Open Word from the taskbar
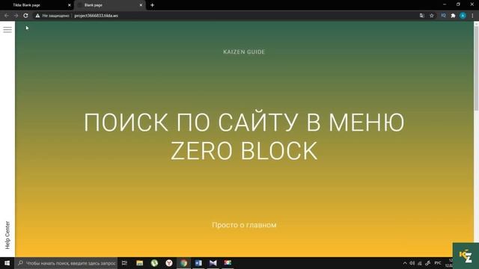The width and height of the screenshot is (479, 269). (x=198, y=263)
